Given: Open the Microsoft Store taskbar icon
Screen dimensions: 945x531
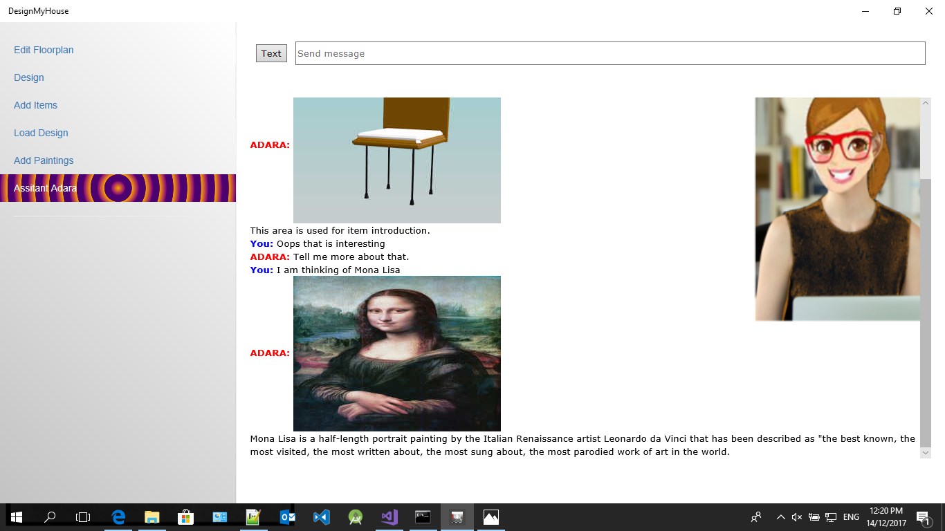Looking at the screenshot, I should (x=186, y=517).
